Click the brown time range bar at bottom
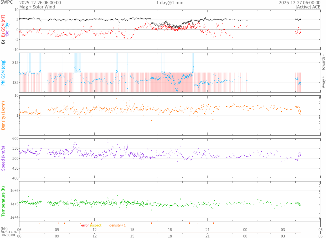 [x=160, y=232]
